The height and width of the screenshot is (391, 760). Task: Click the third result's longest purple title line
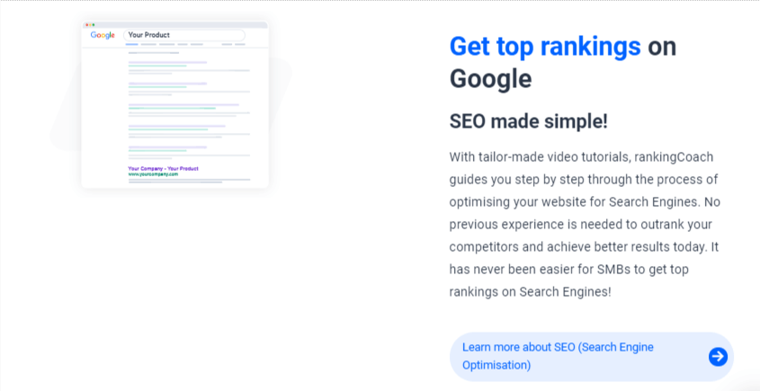(183, 104)
